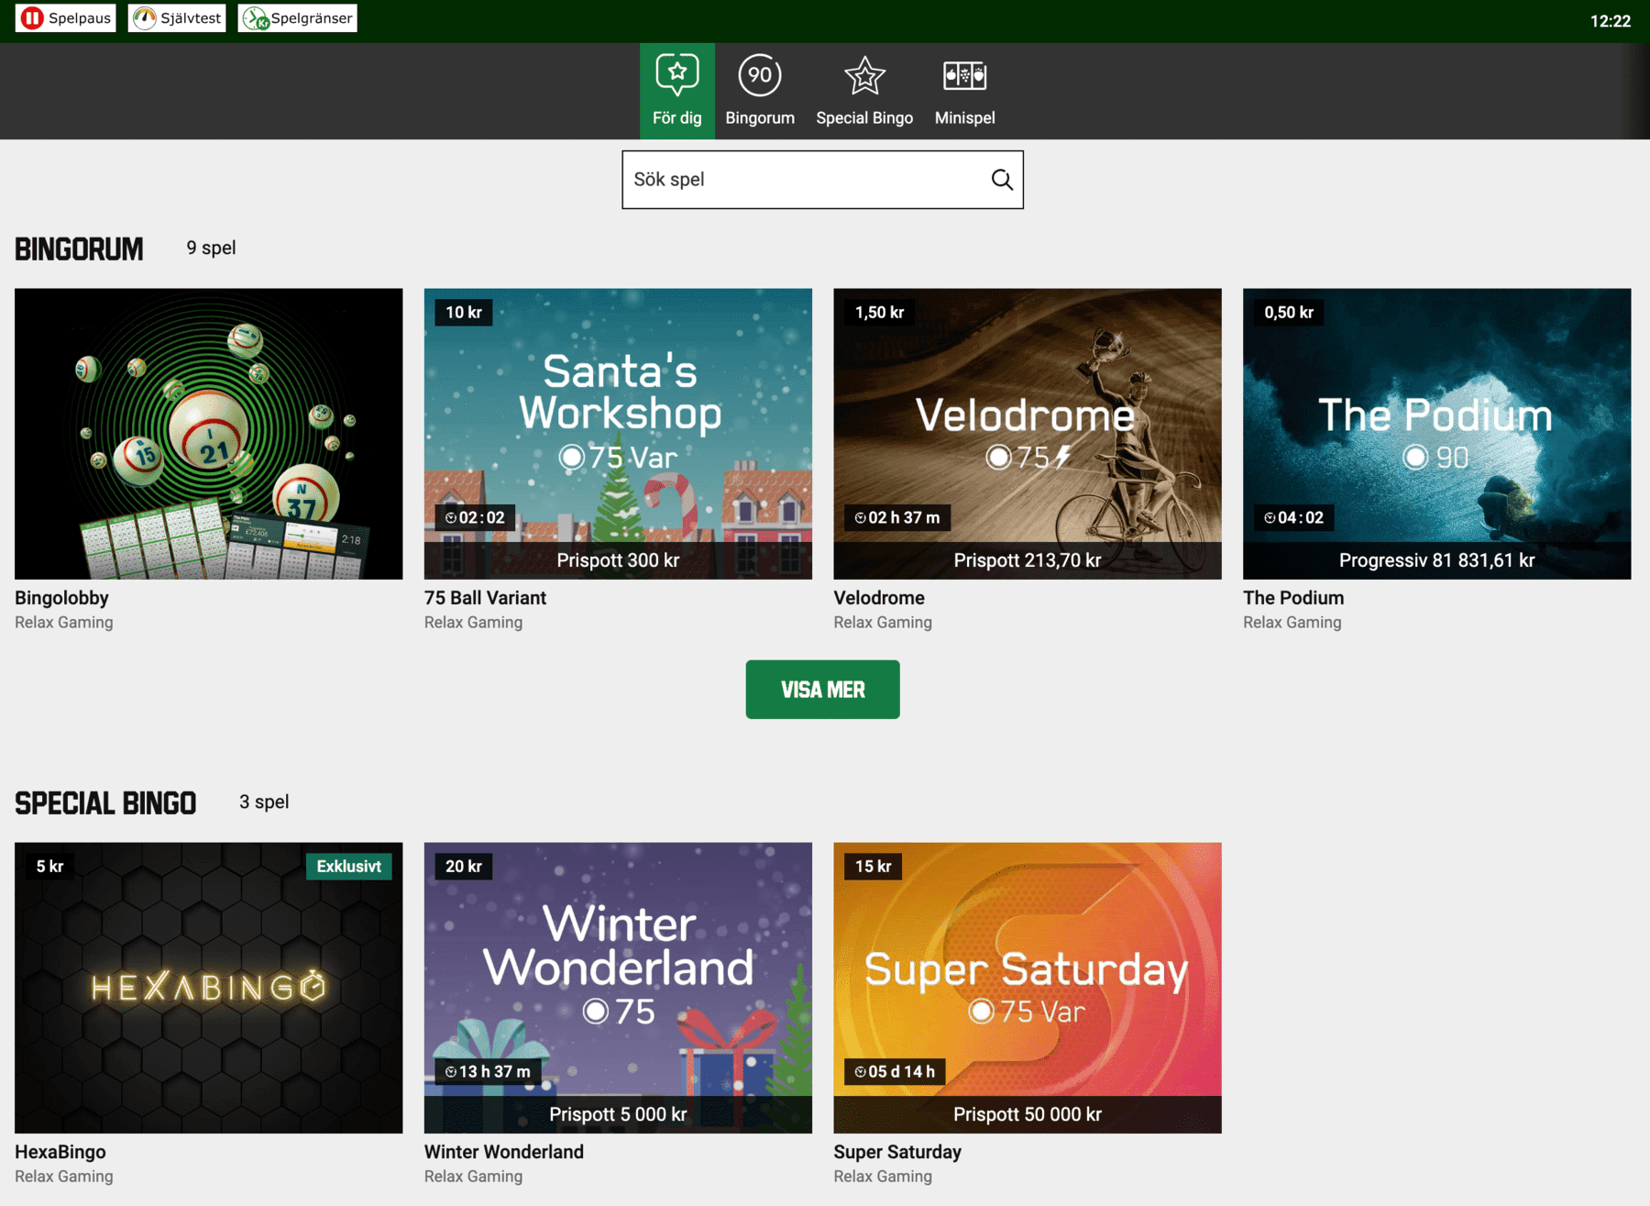Click the search magnifier icon
The width and height of the screenshot is (1650, 1206).
(x=1000, y=179)
